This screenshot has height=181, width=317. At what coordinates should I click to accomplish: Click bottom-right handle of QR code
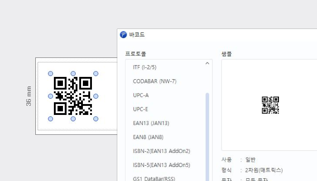[96, 119]
